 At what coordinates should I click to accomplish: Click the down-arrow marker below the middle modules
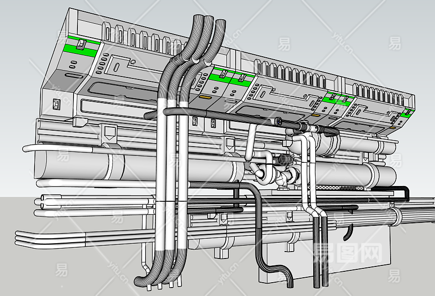(229, 143)
